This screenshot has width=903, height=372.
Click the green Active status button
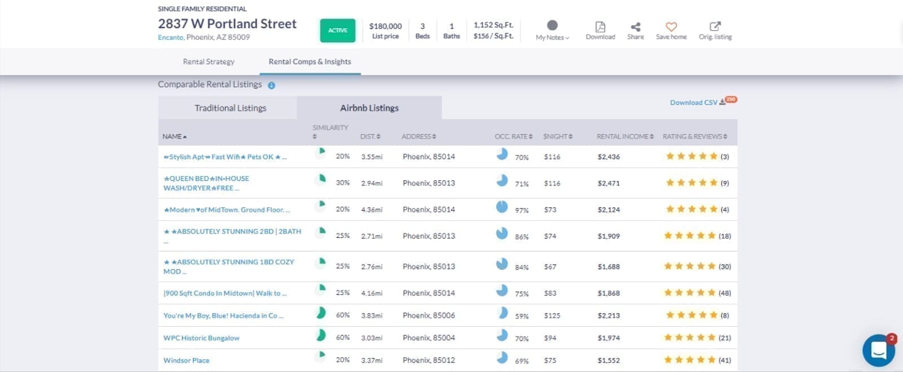point(337,30)
